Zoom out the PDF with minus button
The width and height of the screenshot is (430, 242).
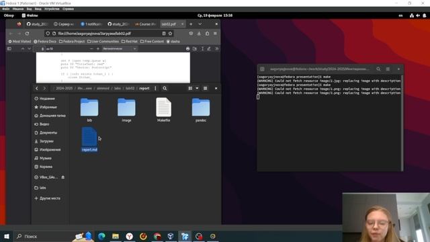91,48
